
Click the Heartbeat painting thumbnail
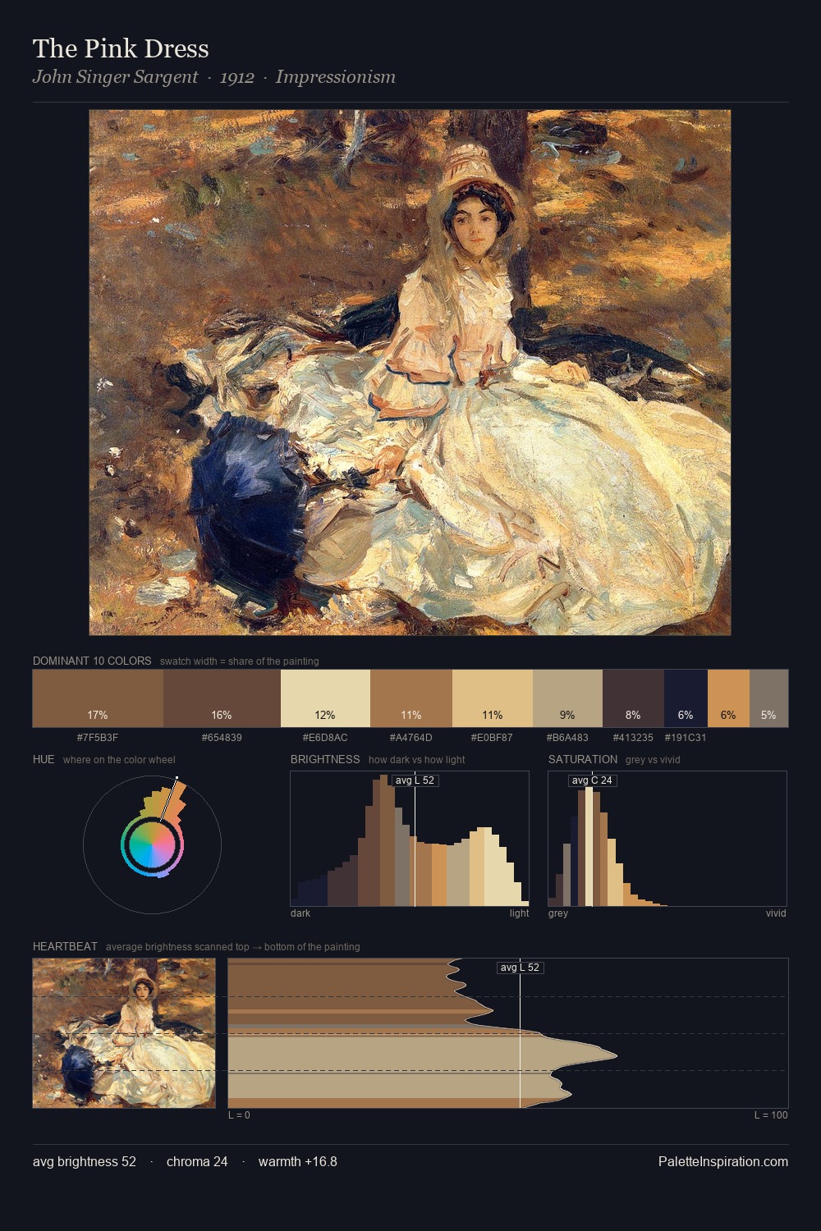[x=124, y=1033]
